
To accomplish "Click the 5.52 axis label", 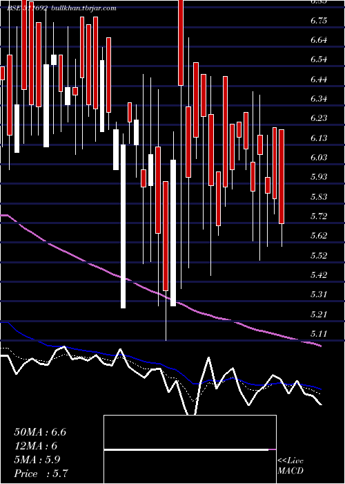I will 319,255.
